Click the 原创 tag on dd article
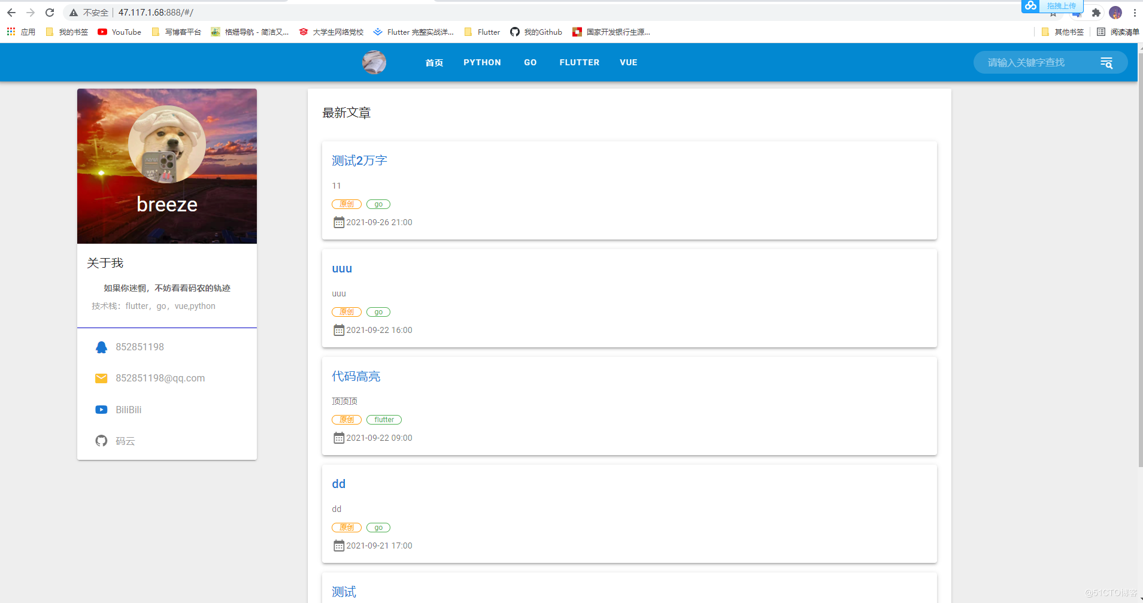Screen dimensions: 1143x603 point(347,528)
